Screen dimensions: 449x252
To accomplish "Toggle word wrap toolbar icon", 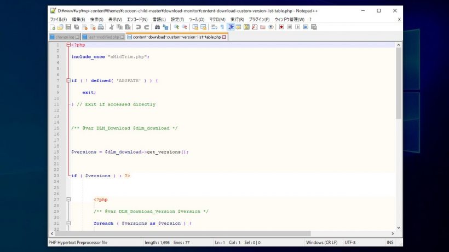I will coord(214,27).
